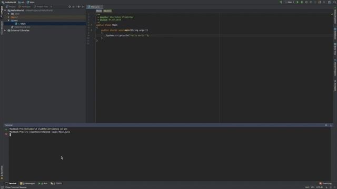Hide the Terminal panel with the minimize icon
The height and width of the screenshot is (189, 337).
click(x=331, y=125)
